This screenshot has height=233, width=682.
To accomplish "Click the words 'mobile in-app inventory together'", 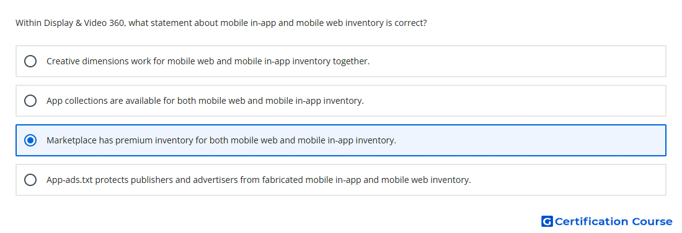I will pos(302,61).
